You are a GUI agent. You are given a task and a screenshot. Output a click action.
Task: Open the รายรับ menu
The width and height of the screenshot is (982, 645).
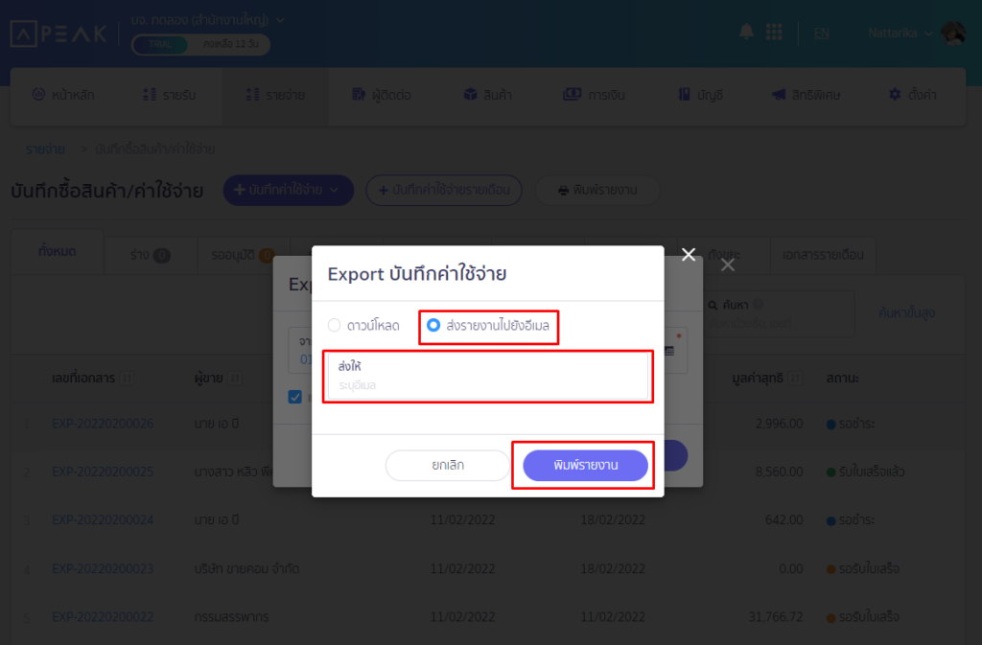(169, 95)
